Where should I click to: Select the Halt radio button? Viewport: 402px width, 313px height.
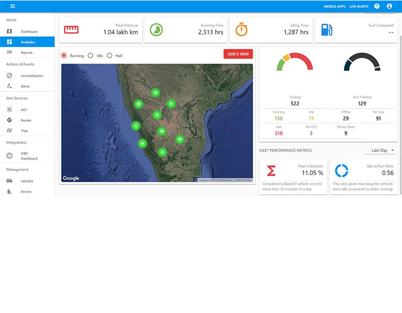pyautogui.click(x=110, y=56)
